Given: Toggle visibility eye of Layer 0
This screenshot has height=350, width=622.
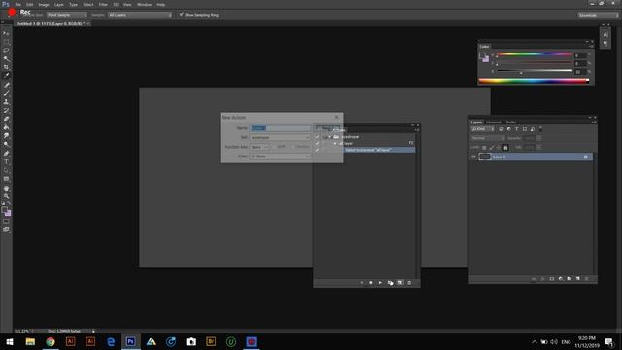Looking at the screenshot, I should click(x=473, y=157).
